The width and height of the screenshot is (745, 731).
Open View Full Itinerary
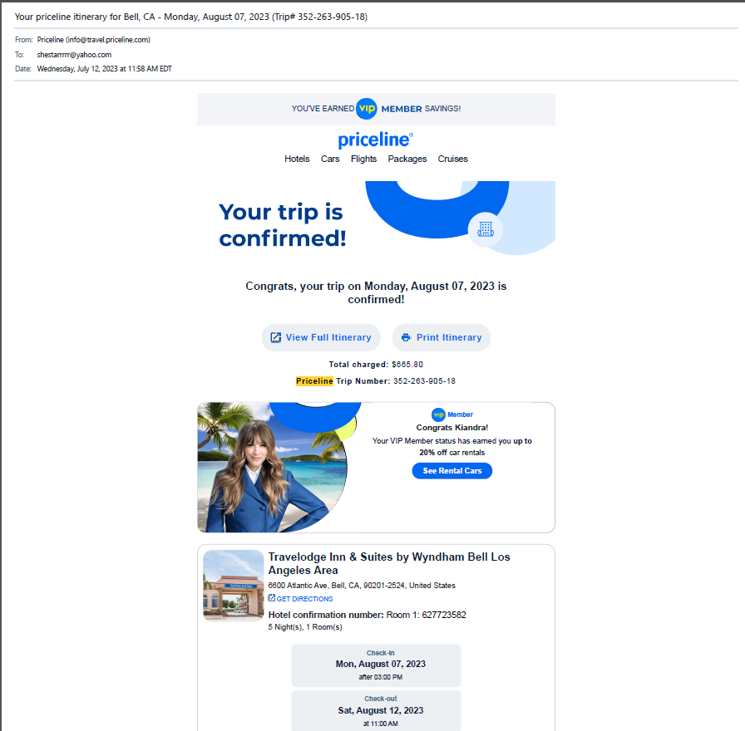321,337
